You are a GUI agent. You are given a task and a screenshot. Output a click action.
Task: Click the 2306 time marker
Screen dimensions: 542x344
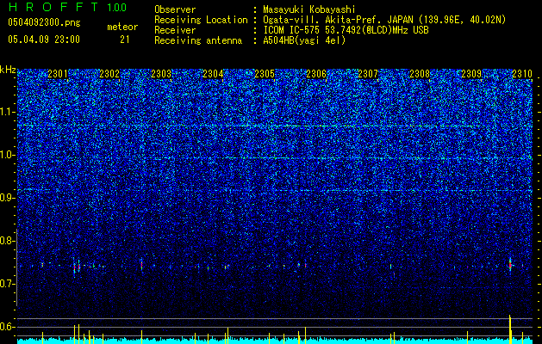(316, 74)
